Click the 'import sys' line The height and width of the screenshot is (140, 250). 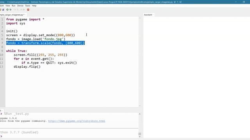[x=16, y=23]
